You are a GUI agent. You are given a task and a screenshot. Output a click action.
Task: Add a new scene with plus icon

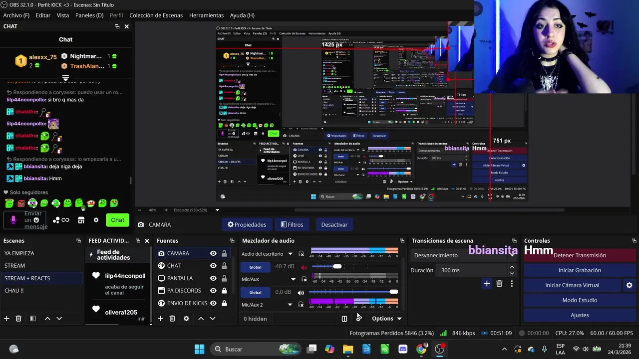(6, 319)
